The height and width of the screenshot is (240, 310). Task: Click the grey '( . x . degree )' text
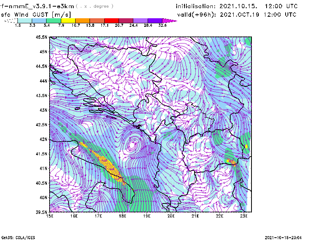(x=95, y=6)
